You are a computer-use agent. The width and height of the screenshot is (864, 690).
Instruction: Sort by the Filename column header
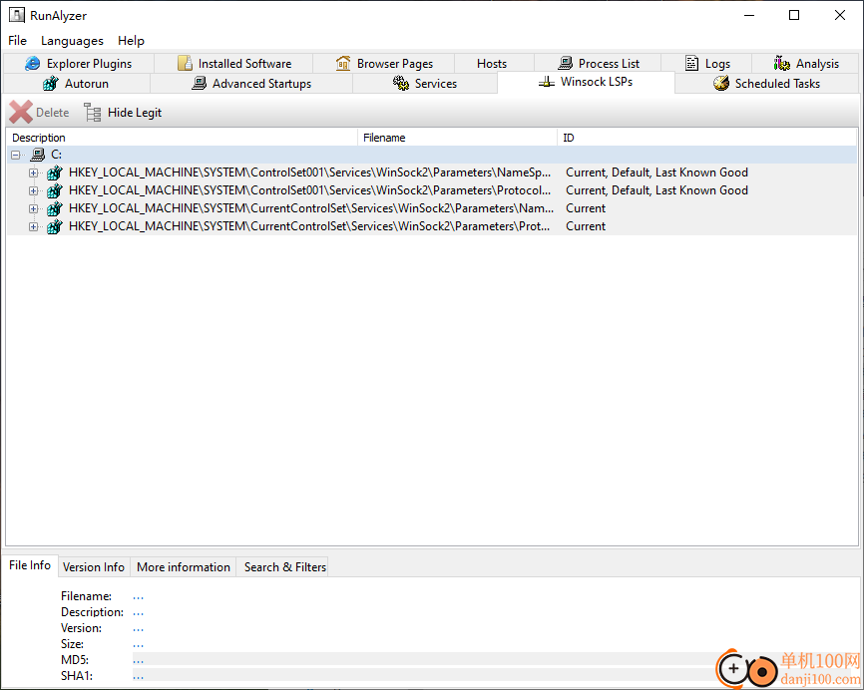(x=457, y=138)
